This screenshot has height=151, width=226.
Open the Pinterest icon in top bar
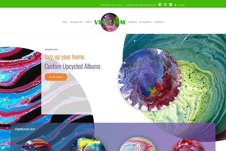171,5
